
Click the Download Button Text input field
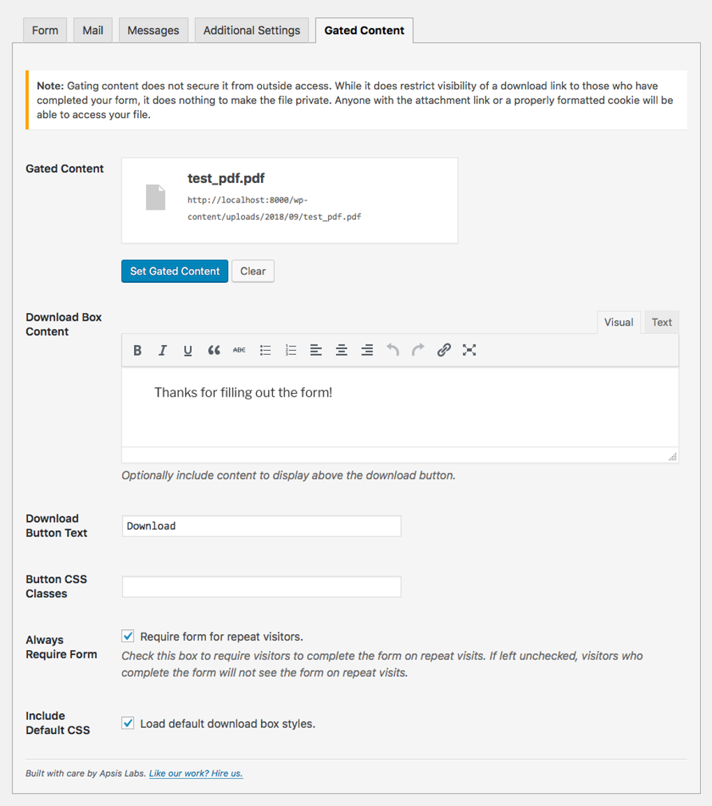[261, 525]
